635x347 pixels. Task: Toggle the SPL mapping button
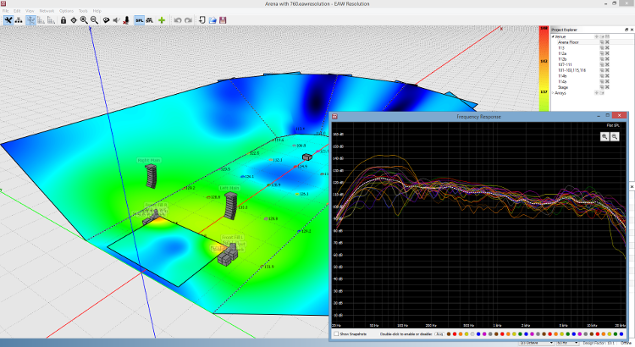(140, 20)
